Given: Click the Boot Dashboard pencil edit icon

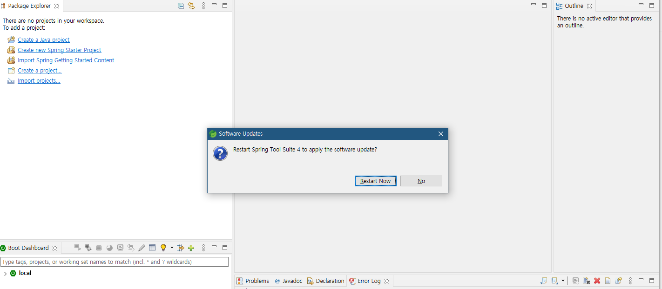Looking at the screenshot, I should (x=142, y=248).
